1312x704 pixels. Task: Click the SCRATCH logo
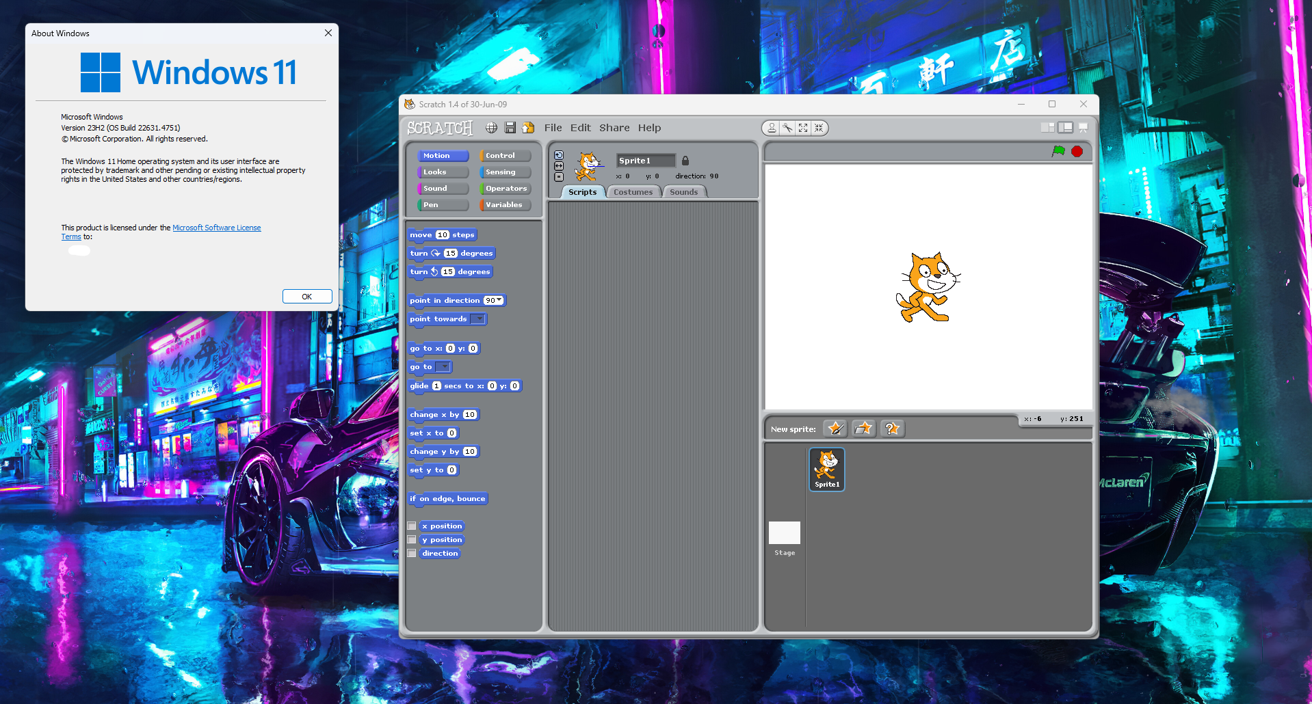click(x=440, y=128)
